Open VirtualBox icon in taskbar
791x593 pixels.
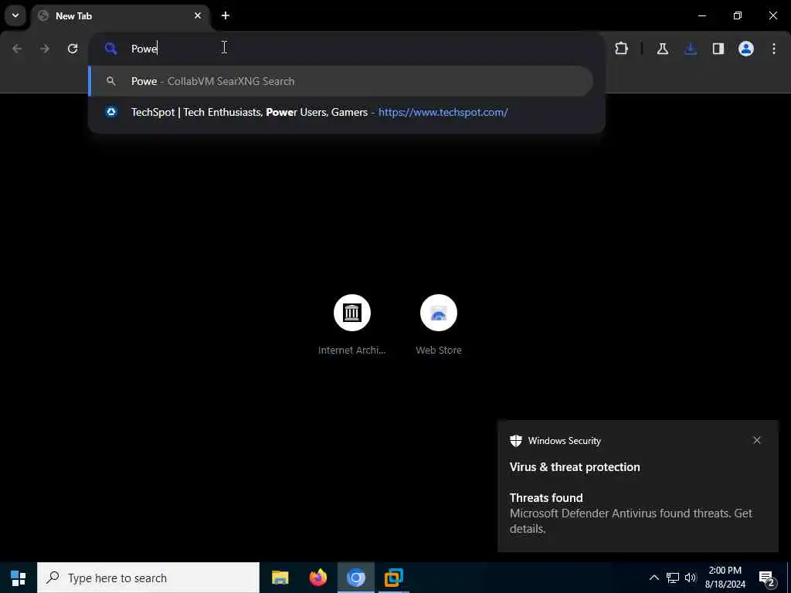tap(393, 578)
